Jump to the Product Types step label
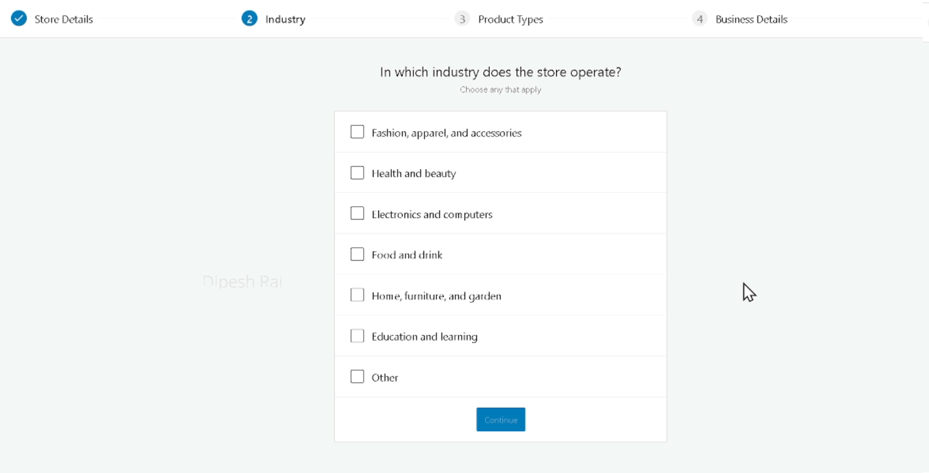Image resolution: width=929 pixels, height=473 pixels. click(x=510, y=19)
